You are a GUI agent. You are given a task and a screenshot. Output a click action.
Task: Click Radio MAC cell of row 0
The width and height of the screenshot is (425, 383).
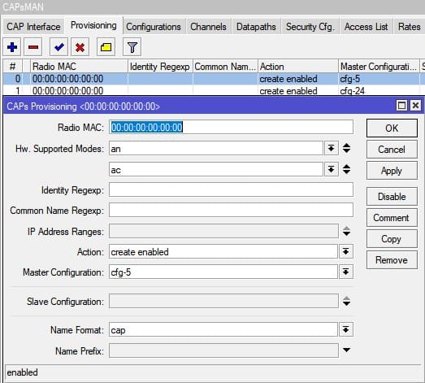(x=79, y=79)
